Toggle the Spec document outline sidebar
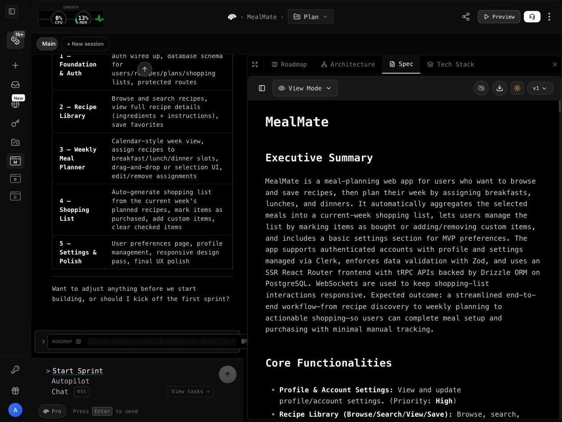Screen dimensions: 562x422 point(262,88)
